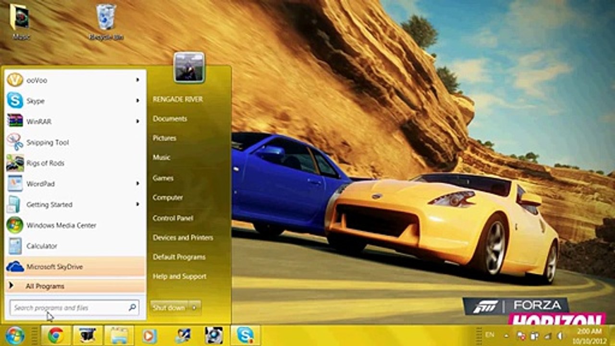Viewport: 615px width, 346px height.
Task: Click the volume speaker tray icon
Action: coord(560,335)
